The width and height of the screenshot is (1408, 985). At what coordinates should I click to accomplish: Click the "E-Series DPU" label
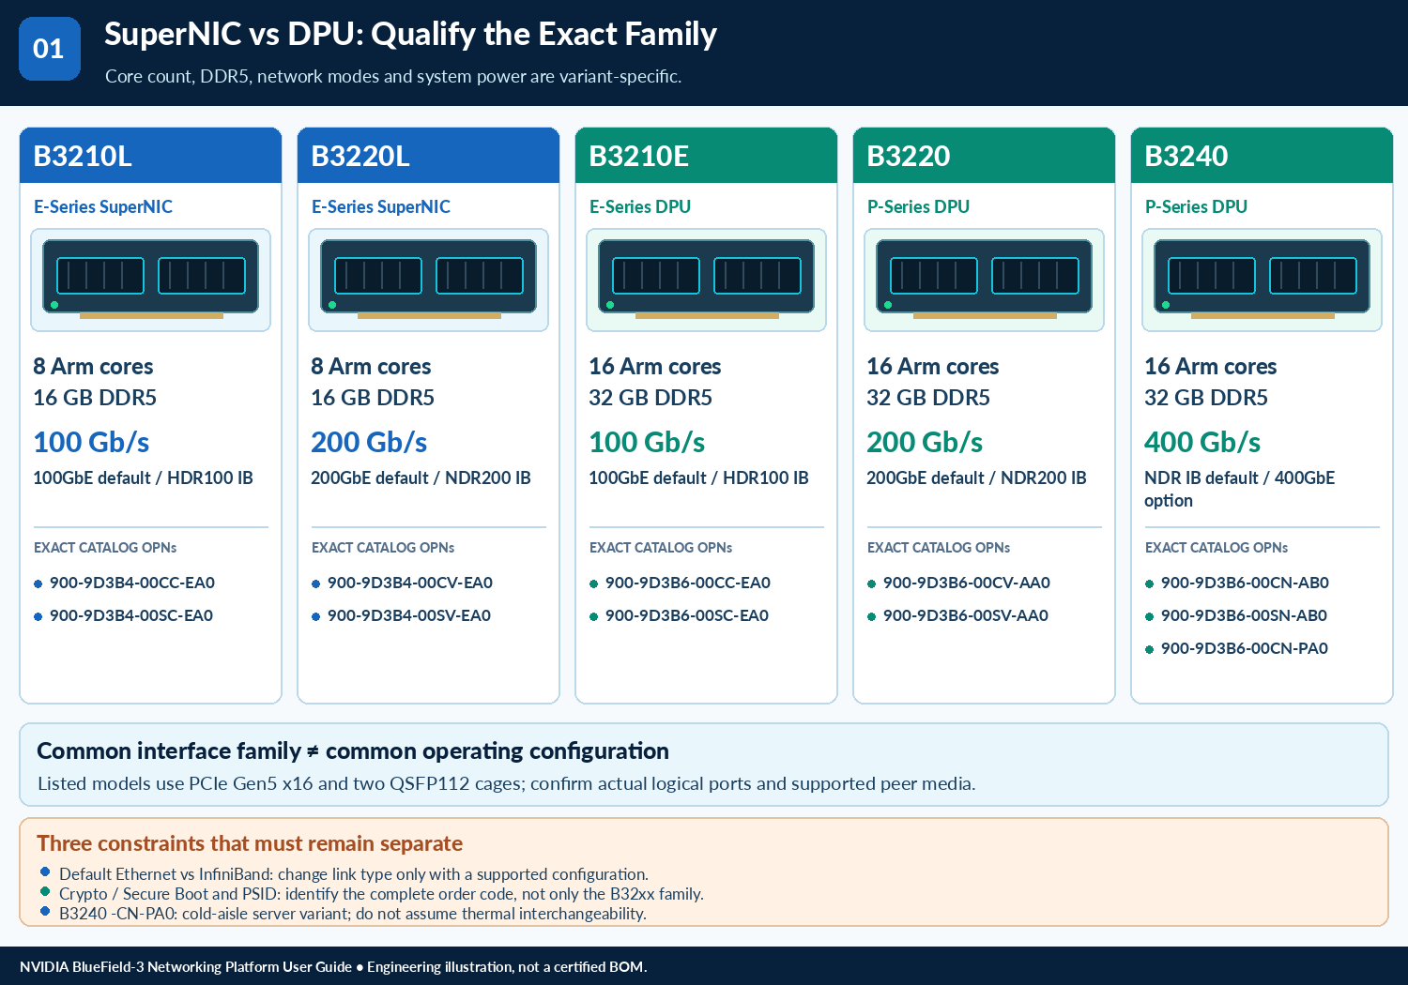640,206
